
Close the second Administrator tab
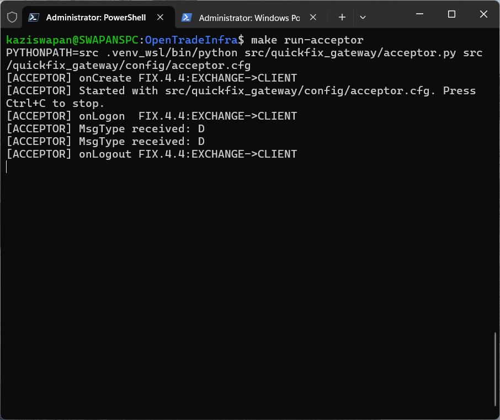pos(313,17)
